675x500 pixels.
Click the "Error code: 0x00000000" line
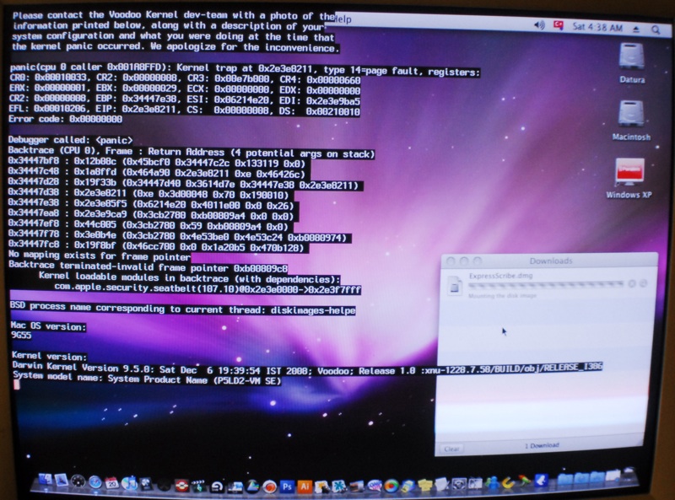[66, 119]
